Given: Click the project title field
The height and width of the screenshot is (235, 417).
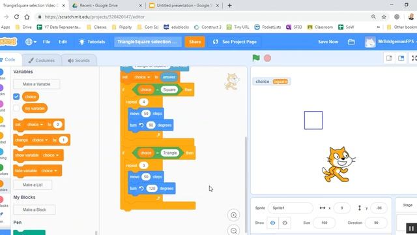Looking at the screenshot, I should [x=148, y=42].
